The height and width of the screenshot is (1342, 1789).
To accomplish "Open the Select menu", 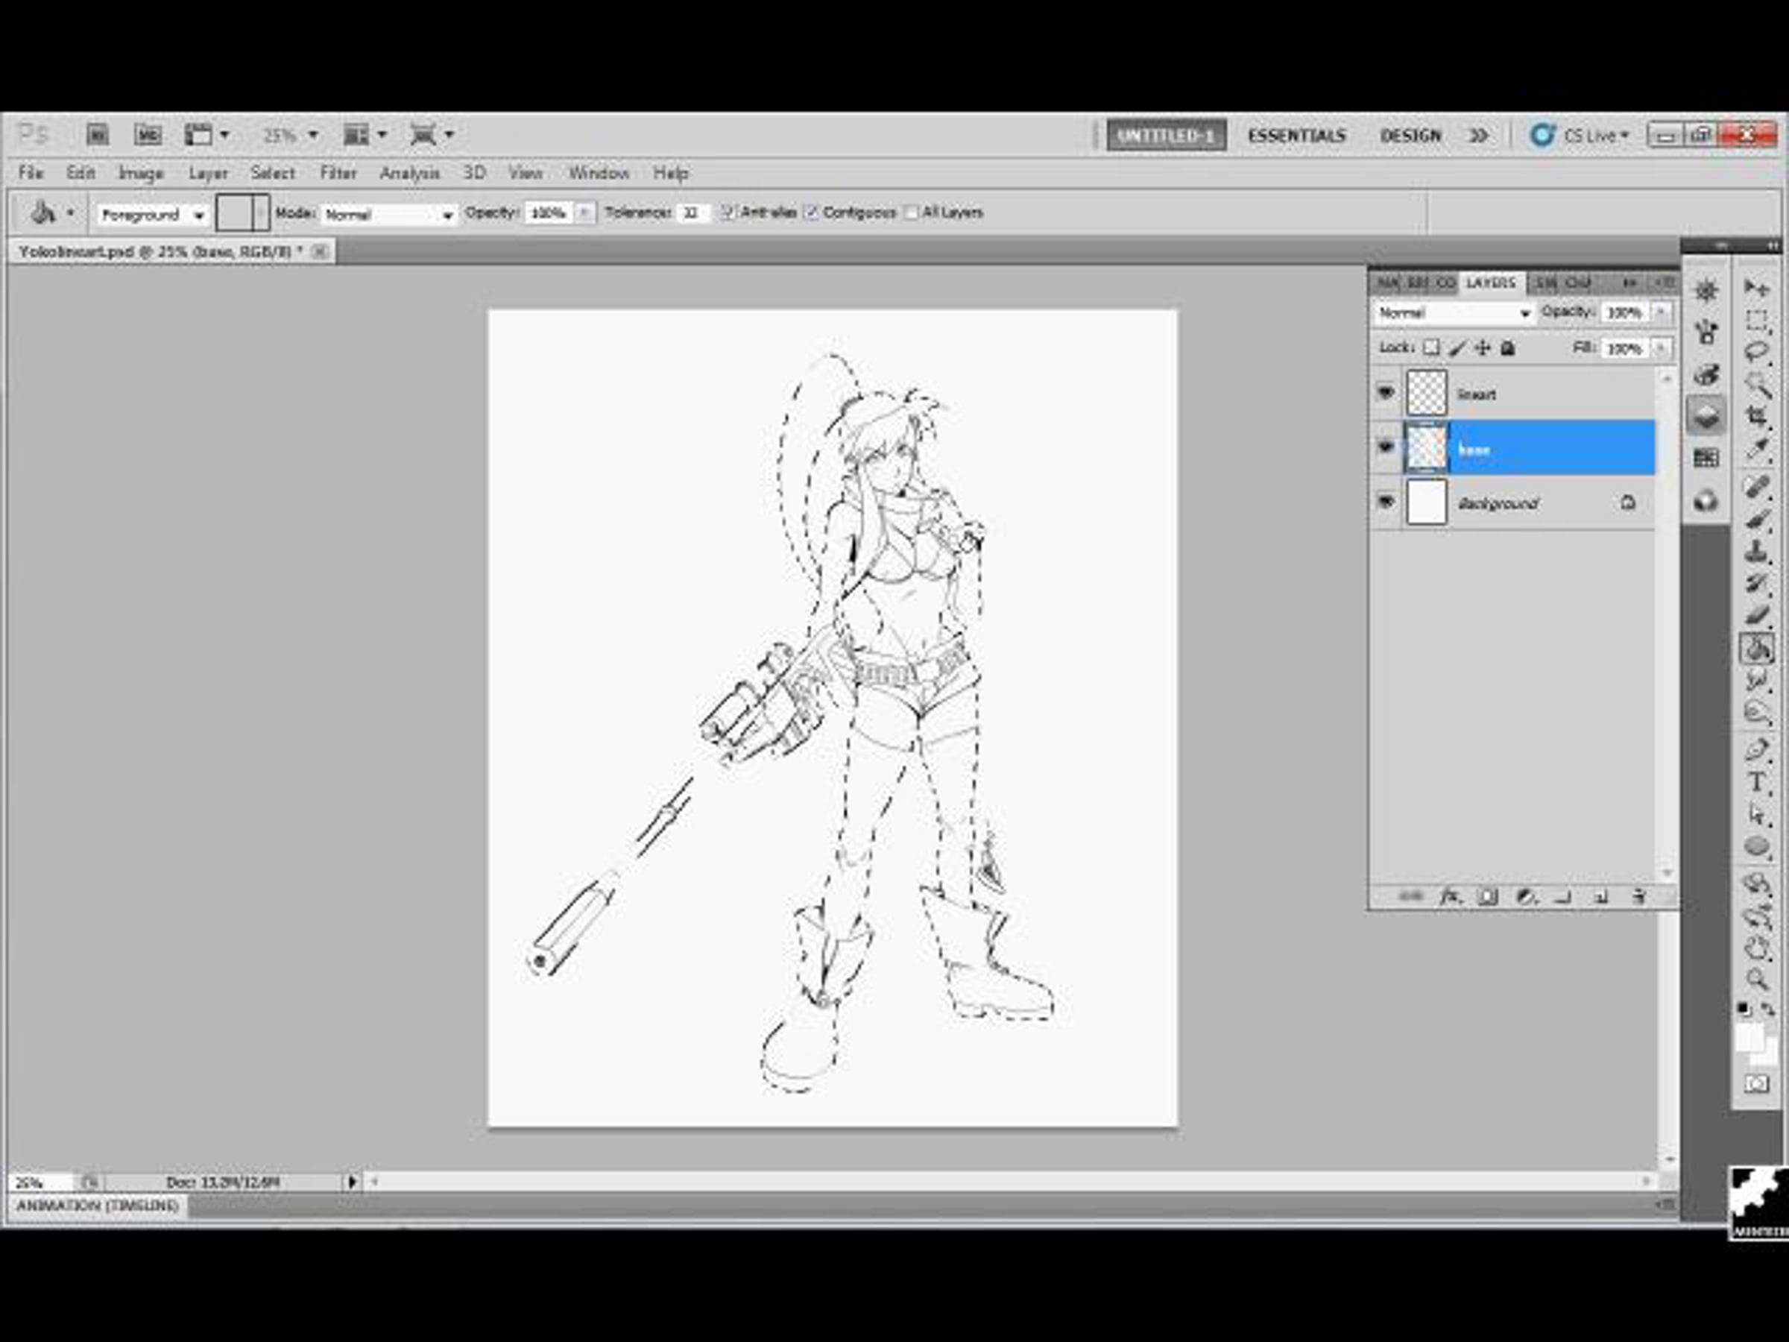I will pyautogui.click(x=272, y=173).
